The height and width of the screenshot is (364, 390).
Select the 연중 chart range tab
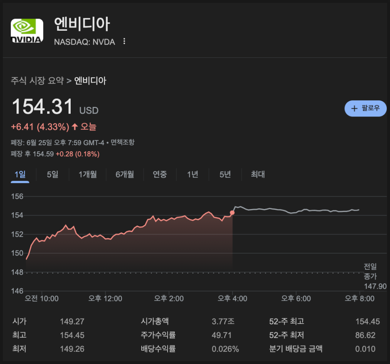160,174
